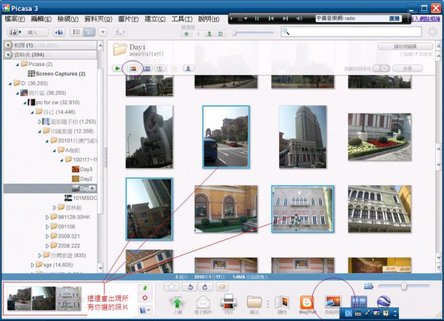Click the movie presentation icon in folder header
444x321 pixels.
tap(147, 68)
